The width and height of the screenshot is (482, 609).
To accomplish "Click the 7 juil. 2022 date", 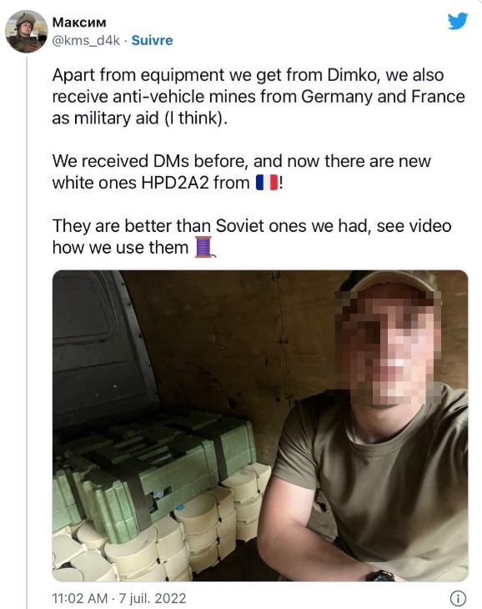I will [153, 598].
